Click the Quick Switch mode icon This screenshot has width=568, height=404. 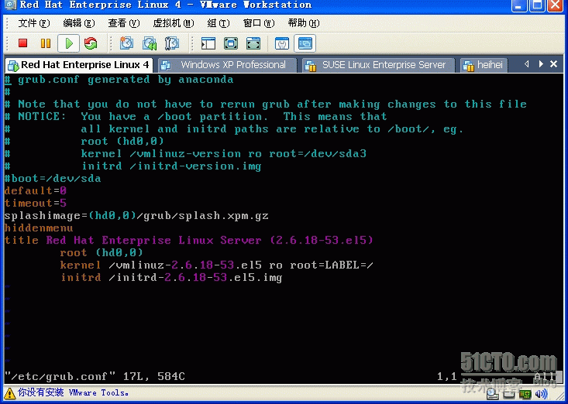pyautogui.click(x=231, y=43)
